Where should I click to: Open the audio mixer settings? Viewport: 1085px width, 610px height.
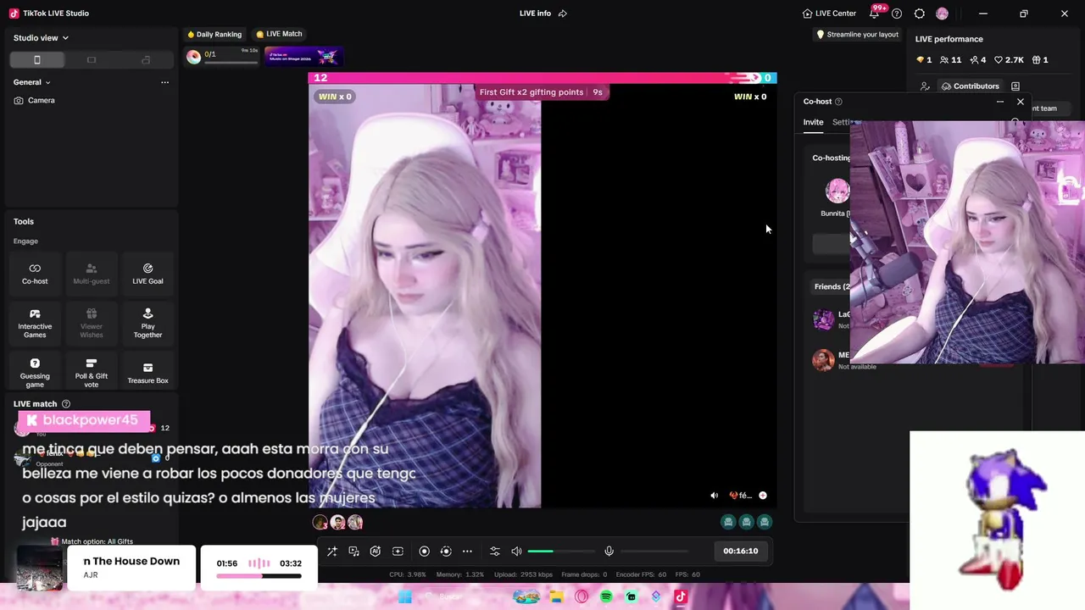coord(495,552)
